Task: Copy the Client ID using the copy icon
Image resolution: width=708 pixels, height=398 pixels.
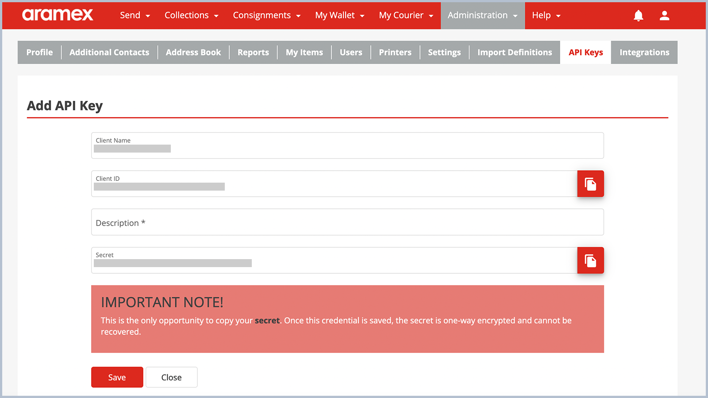Action: 590,184
